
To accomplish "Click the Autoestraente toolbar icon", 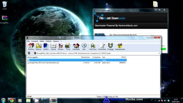I will tap(120, 47).
